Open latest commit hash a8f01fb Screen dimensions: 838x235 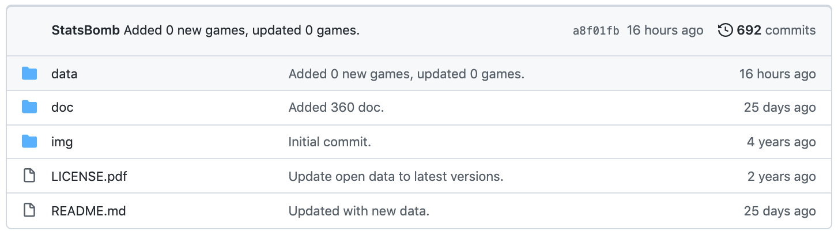coord(596,31)
